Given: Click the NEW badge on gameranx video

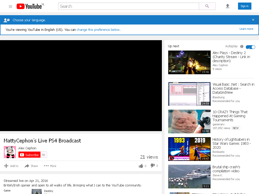Looking at the screenshot, I should pyautogui.click(x=236, y=128).
